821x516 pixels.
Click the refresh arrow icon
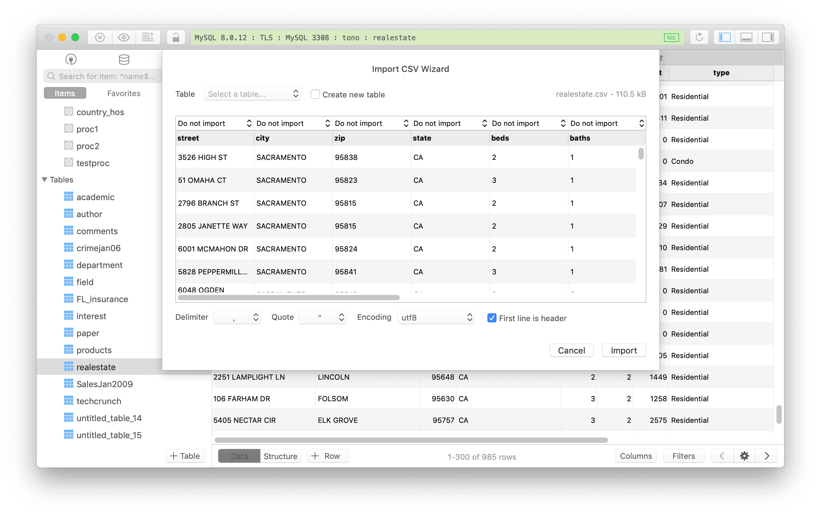click(699, 38)
